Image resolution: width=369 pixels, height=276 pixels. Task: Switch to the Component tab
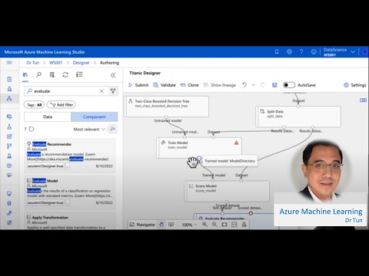click(x=95, y=117)
